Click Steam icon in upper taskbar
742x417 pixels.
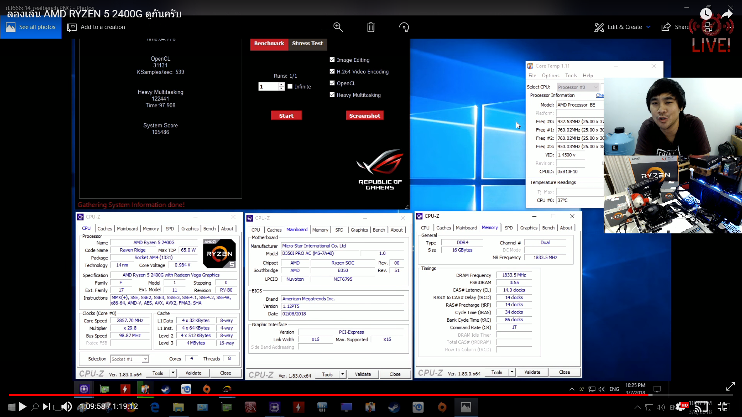coord(165,389)
